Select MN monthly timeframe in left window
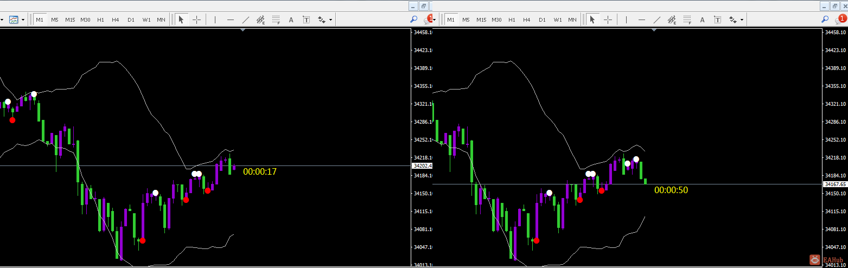Screen dimensions: 848x268 (x=161, y=20)
